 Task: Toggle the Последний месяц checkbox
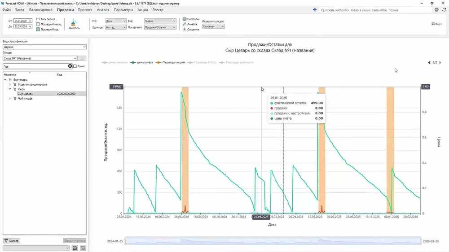pyautogui.click(x=38, y=24)
